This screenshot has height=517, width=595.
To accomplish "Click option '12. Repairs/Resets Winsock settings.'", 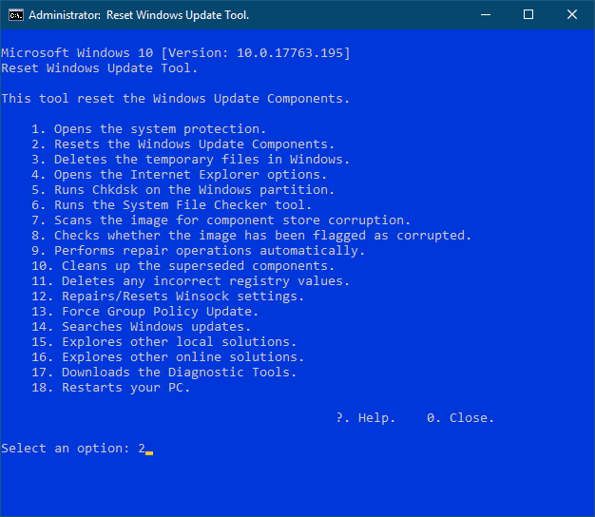I will [x=167, y=297].
